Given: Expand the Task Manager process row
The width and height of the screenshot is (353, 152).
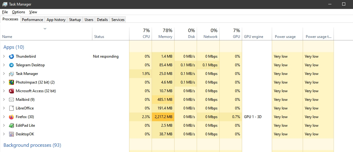Looking at the screenshot, I should pos(4,74).
